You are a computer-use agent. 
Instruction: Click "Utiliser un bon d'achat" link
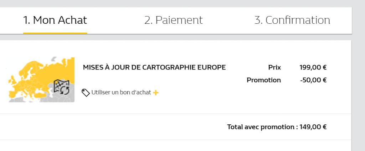pos(121,93)
